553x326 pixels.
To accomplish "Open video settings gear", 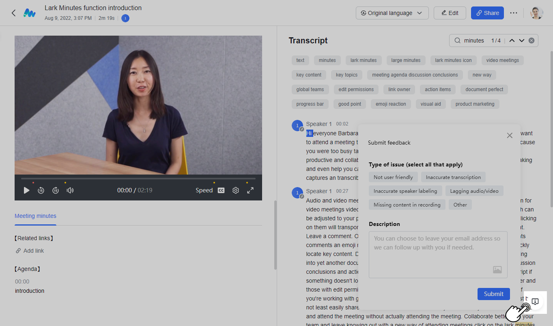I will tap(235, 190).
